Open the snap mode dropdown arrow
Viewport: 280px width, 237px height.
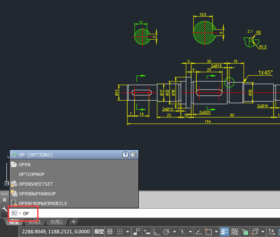coord(128,232)
